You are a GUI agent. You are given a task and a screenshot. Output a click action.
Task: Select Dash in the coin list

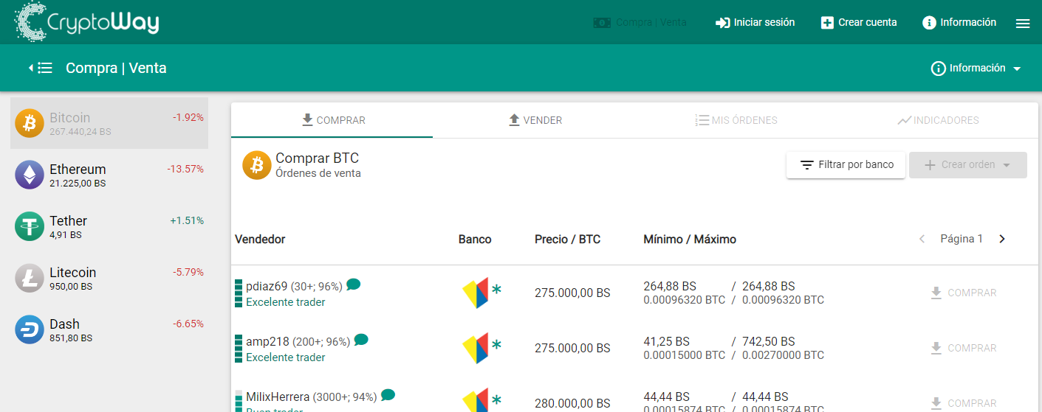109,329
